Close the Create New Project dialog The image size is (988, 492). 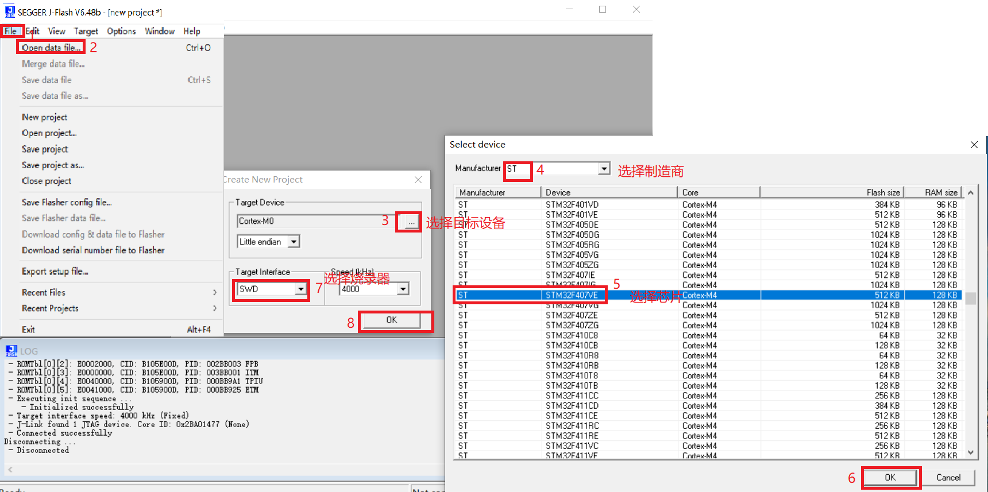pos(418,180)
